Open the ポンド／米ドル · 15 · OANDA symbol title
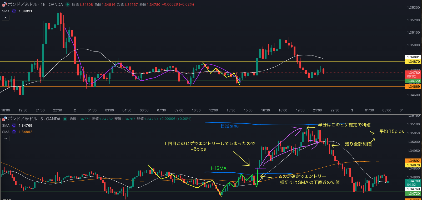Image resolution: width=422 pixels, height=200 pixels. pyautogui.click(x=36, y=4)
